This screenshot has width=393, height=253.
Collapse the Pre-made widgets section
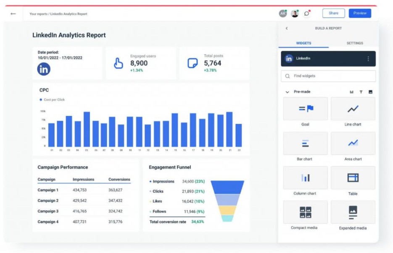point(287,92)
